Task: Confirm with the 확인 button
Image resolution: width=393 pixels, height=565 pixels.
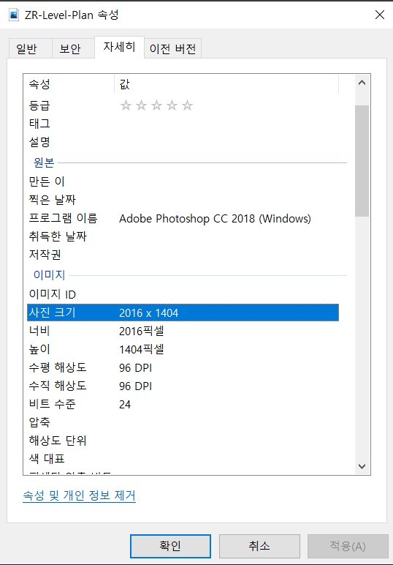Action: tap(170, 546)
